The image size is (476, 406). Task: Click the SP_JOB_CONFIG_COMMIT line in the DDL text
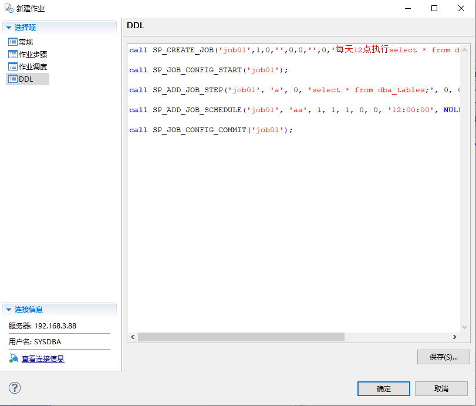[x=211, y=130]
